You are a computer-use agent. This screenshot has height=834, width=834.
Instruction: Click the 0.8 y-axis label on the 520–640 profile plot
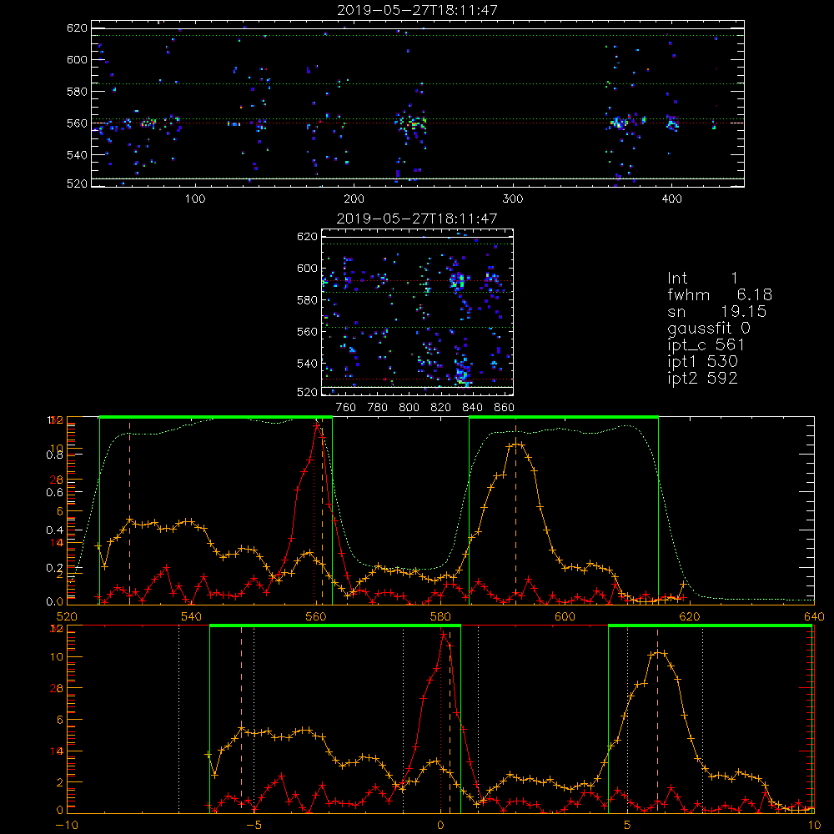coord(54,455)
